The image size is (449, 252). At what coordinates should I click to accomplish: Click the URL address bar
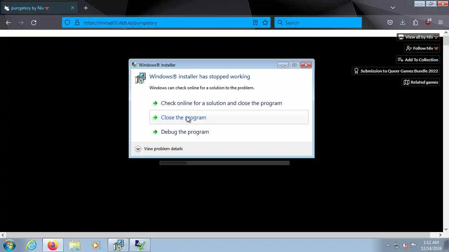166,23
